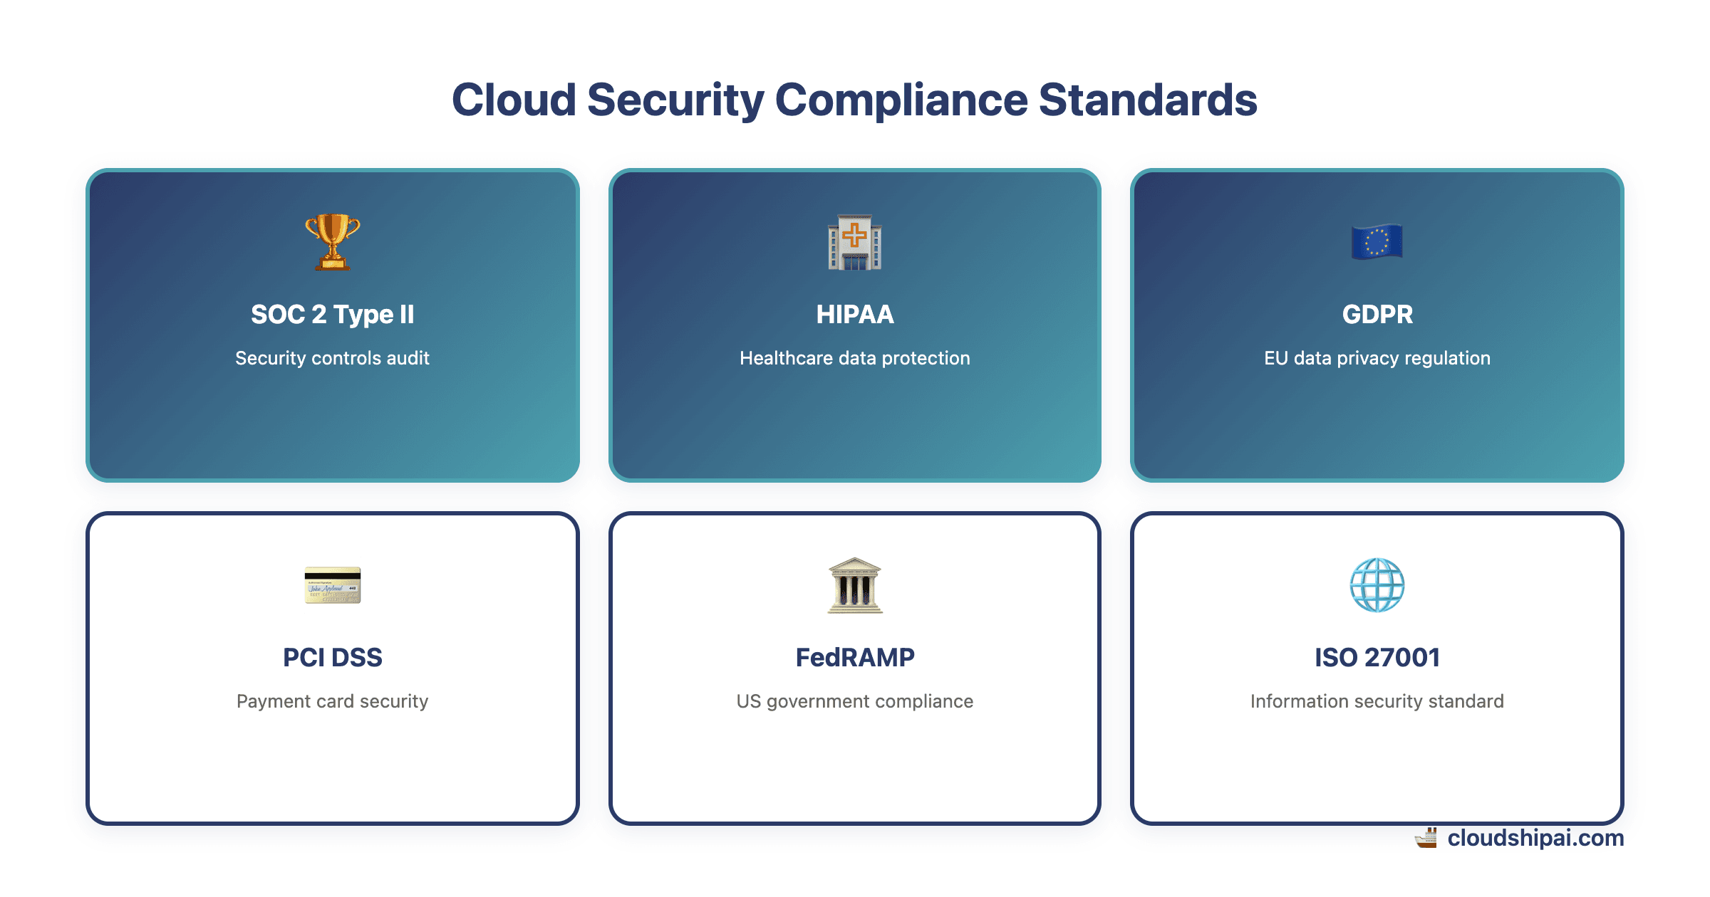Select the FedRAMP heading text
Image resolution: width=1710 pixels, height=897 pixels.
854,657
